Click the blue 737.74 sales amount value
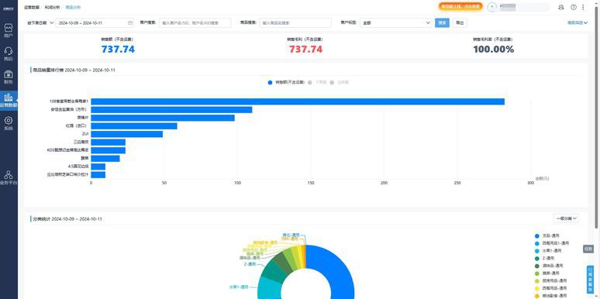The image size is (600, 299). [x=118, y=50]
